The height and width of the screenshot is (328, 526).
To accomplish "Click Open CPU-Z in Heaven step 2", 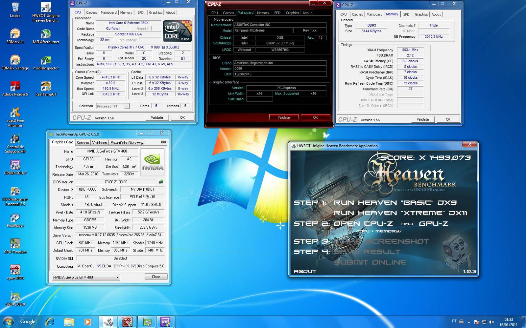I will point(363,224).
